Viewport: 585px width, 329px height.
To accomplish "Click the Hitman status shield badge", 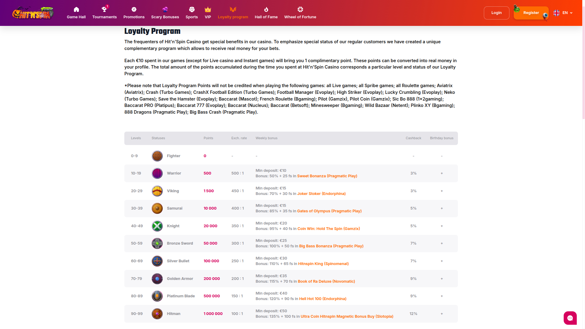I will click(157, 314).
